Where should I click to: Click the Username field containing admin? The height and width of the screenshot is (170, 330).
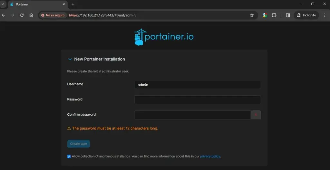(x=198, y=85)
